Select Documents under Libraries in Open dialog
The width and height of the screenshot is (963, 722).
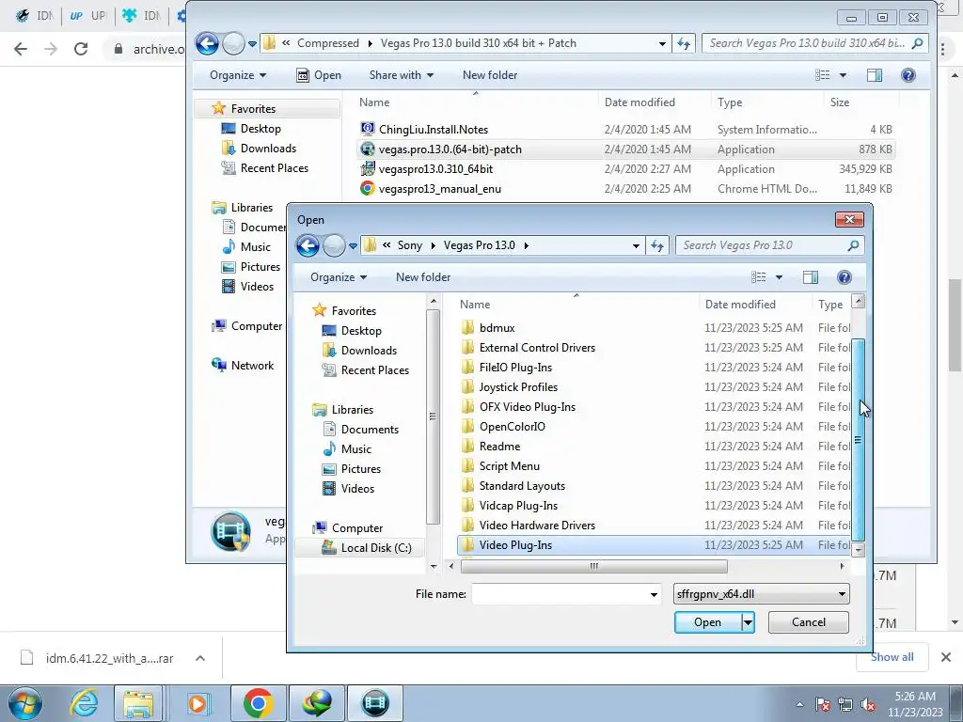point(370,430)
